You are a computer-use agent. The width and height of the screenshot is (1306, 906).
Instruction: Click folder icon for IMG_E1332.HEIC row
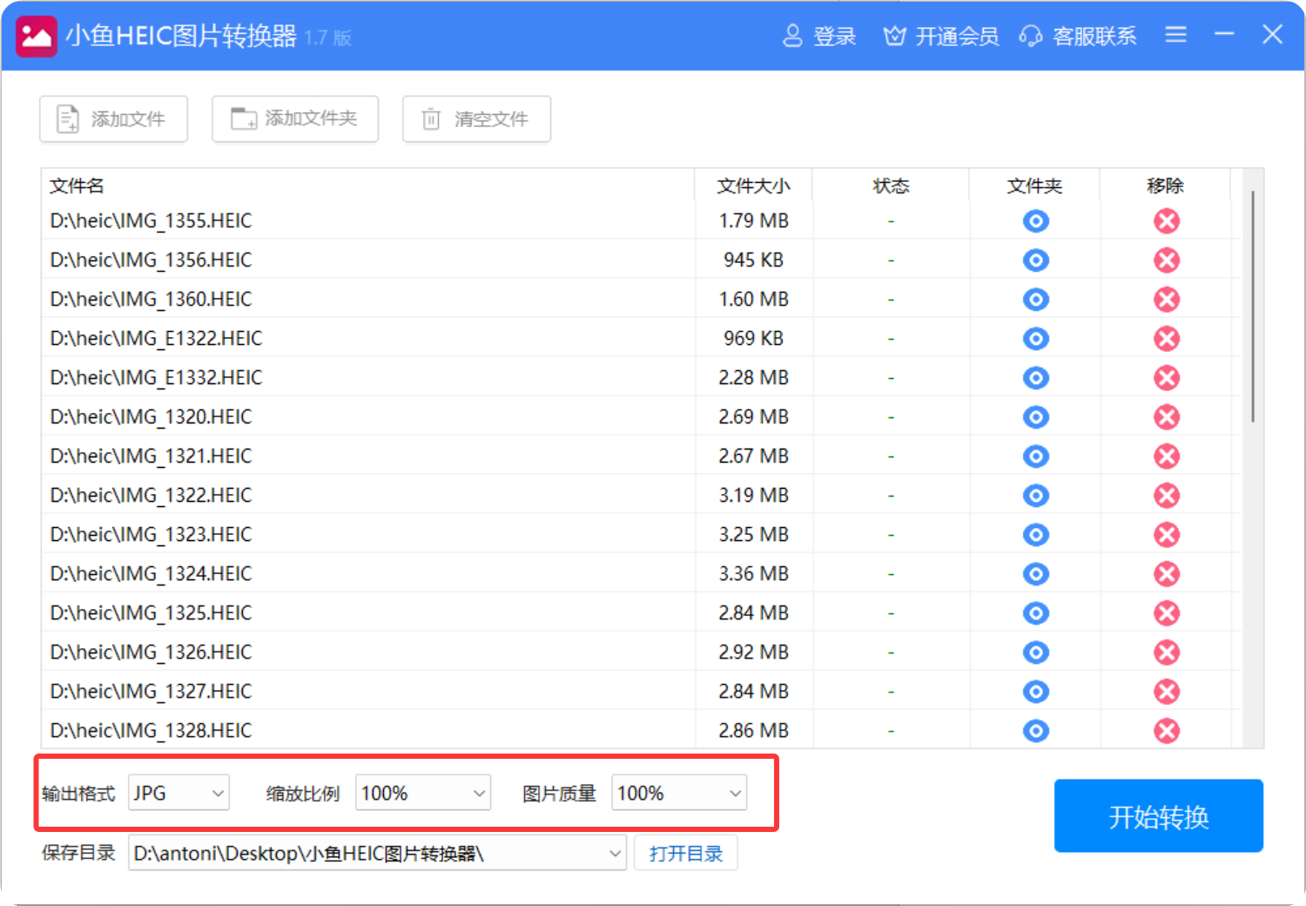1035,378
